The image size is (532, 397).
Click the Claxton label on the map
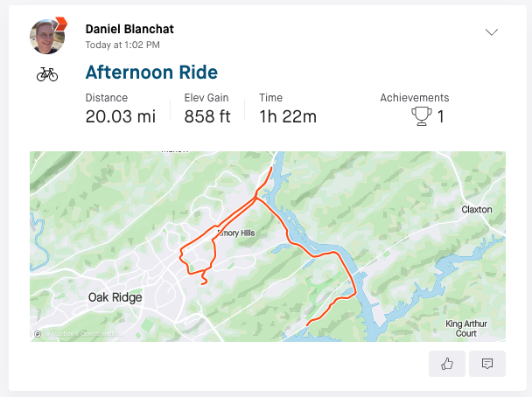point(477,210)
